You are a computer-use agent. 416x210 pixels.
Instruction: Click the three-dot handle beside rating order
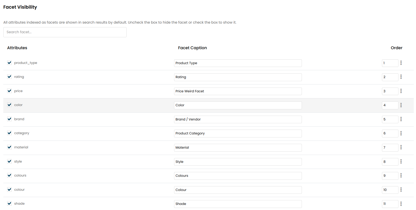click(401, 77)
